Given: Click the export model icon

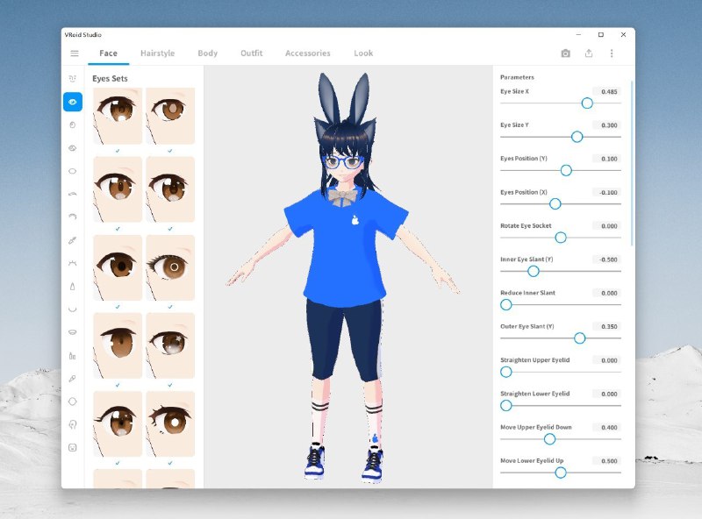Looking at the screenshot, I should pyautogui.click(x=589, y=53).
